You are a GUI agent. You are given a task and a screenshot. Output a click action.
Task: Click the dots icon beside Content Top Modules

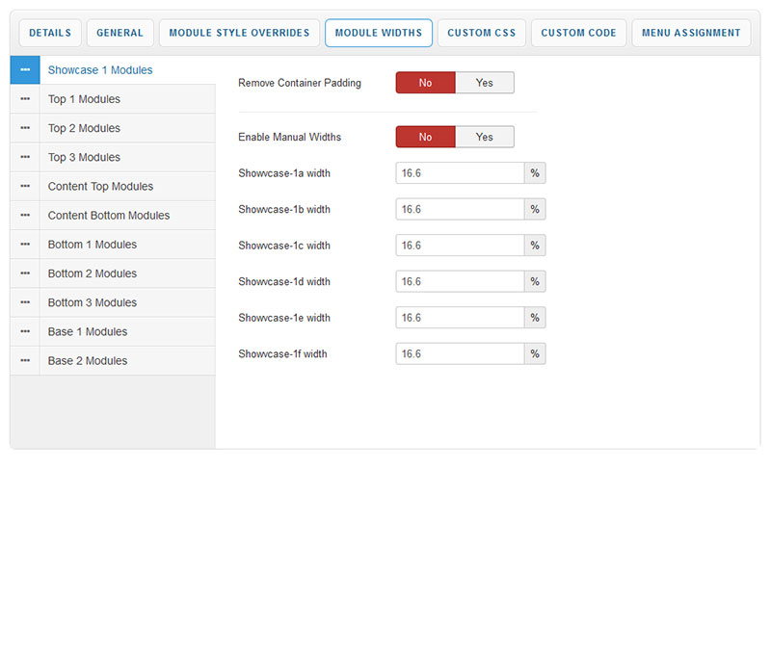tap(25, 186)
